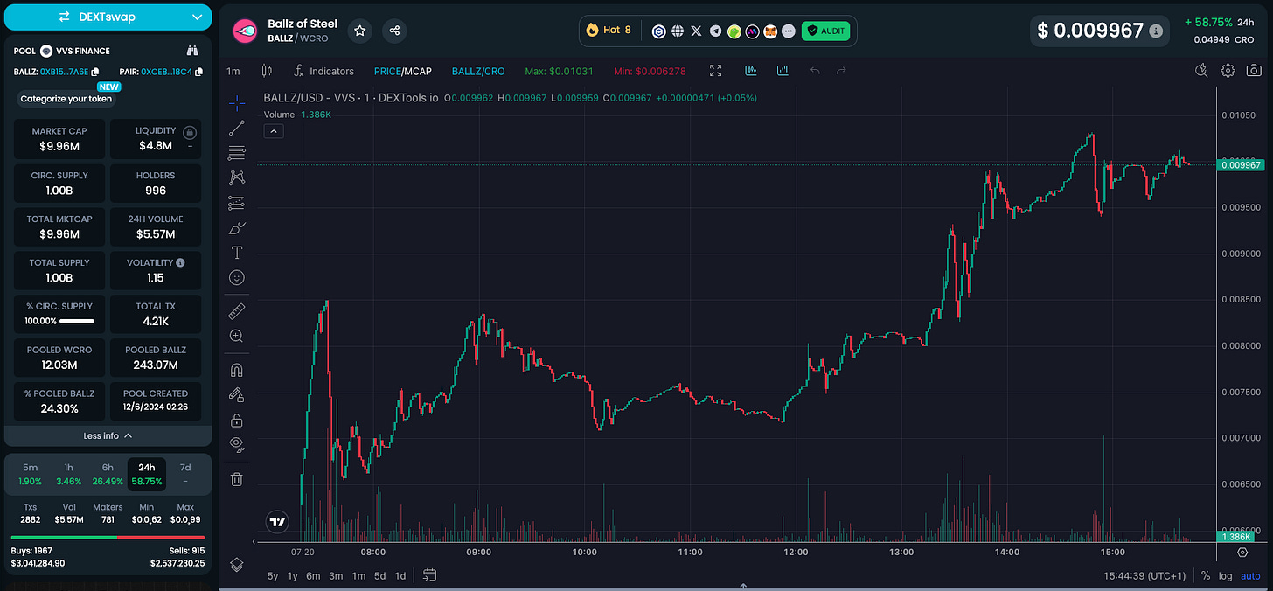Share the BALLZ pair page
The width and height of the screenshot is (1273, 591).
[394, 31]
